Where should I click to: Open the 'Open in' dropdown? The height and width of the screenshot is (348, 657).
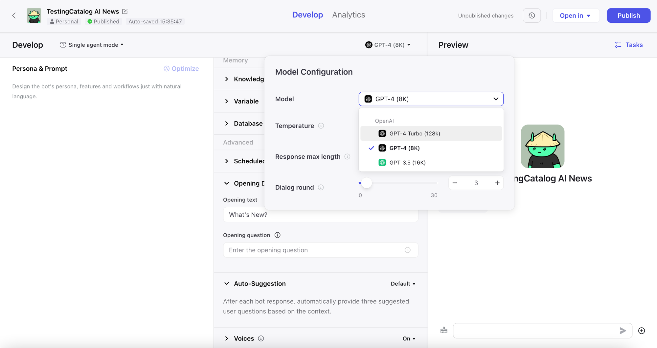pos(576,15)
